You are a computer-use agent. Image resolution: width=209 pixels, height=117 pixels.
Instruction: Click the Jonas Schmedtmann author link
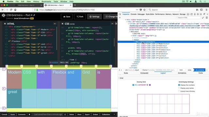tap(22, 19)
